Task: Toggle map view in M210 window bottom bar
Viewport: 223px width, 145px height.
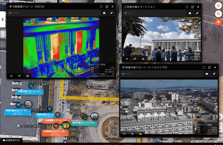Action: coord(28,75)
